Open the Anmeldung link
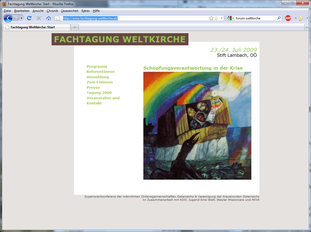The height and width of the screenshot is (232, 311). click(97, 77)
